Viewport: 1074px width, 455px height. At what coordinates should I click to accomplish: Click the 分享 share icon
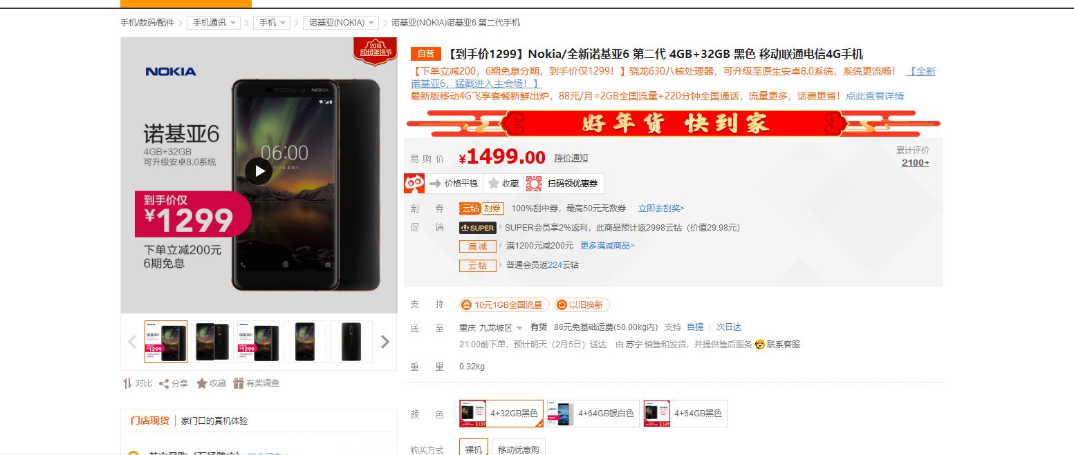click(164, 383)
